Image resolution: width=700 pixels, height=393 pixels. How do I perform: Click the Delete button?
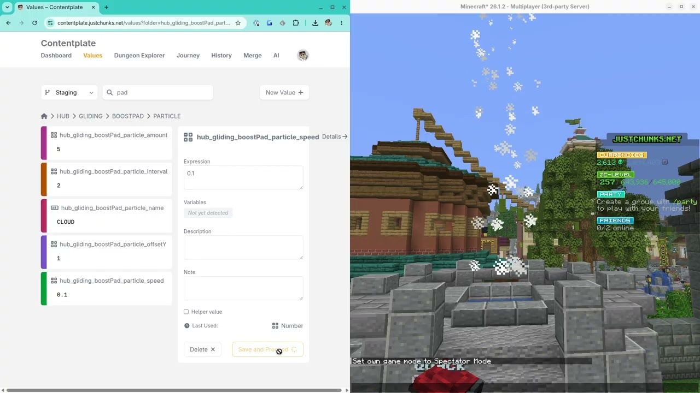click(x=202, y=349)
